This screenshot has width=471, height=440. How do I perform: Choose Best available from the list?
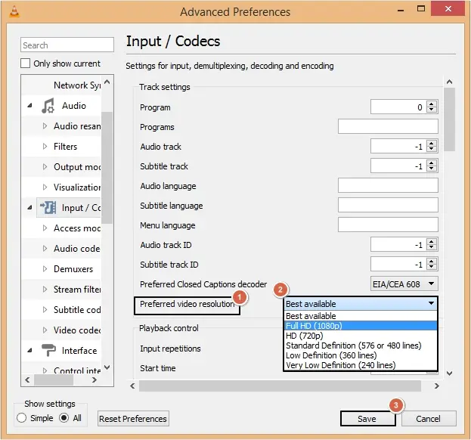click(361, 316)
